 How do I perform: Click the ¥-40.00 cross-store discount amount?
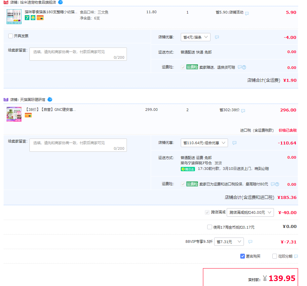pos(288,212)
